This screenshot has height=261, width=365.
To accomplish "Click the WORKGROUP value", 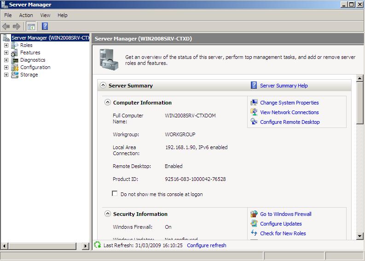I will (x=180, y=134).
